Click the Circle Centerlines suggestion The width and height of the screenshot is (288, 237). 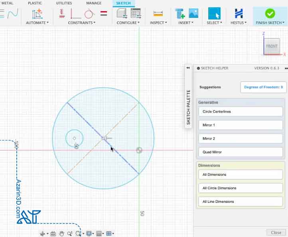[x=240, y=112]
